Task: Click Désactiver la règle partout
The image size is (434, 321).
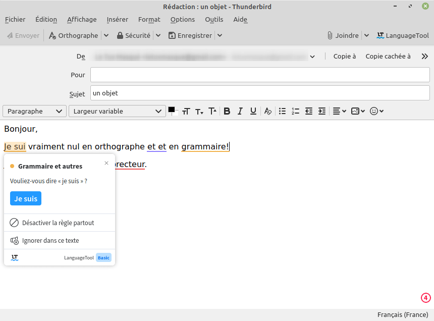Action: tap(60, 223)
